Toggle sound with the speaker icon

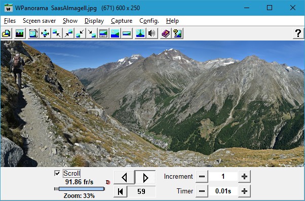point(152,33)
